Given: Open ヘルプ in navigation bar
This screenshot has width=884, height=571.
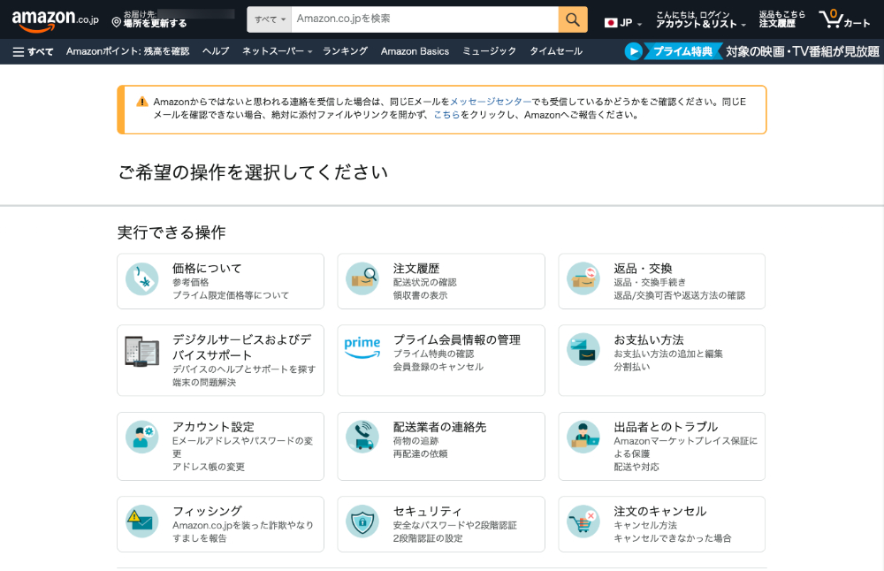Looking at the screenshot, I should (216, 51).
